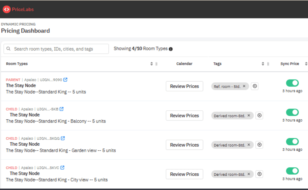
Task: Open external link for UJGN...SKGG listing
Action: [x=63, y=138]
